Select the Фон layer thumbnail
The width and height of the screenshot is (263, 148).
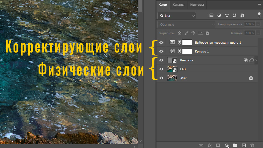[x=172, y=78]
